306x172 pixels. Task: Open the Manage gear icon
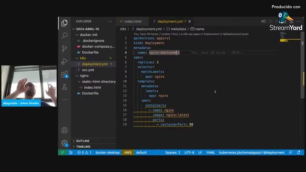click(65, 143)
